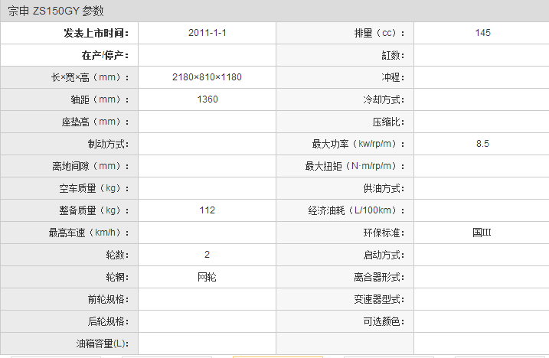This screenshot has height=358, width=549.
Task: Click the 经济油耗(L/100km) label
Action: pos(357,210)
